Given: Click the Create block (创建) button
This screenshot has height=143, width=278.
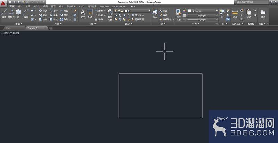Looking at the screenshot, I should (x=163, y=11).
